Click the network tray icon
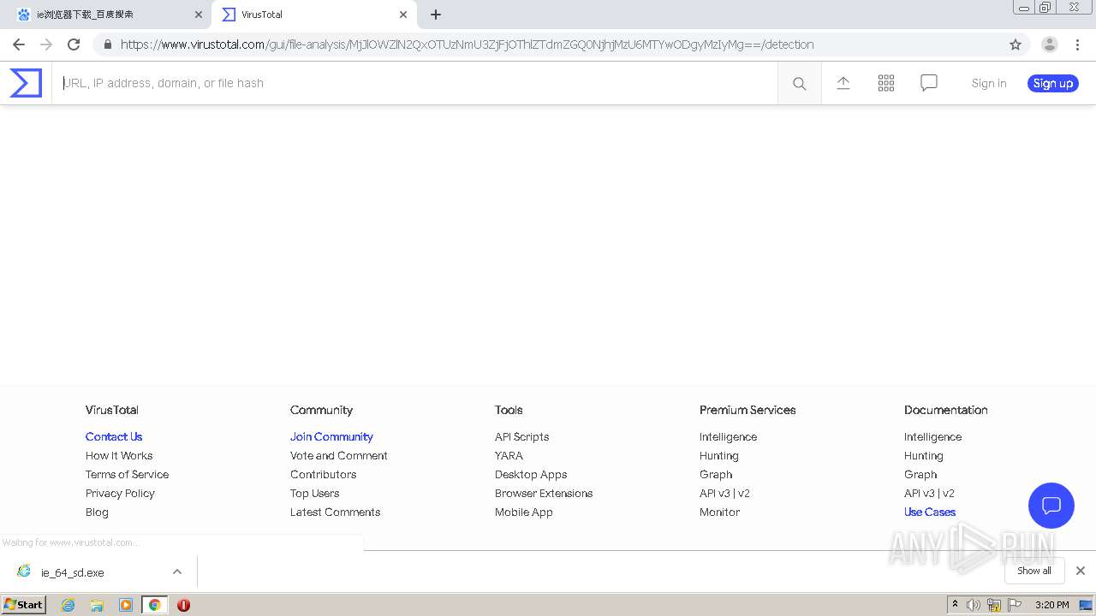 pyautogui.click(x=994, y=605)
